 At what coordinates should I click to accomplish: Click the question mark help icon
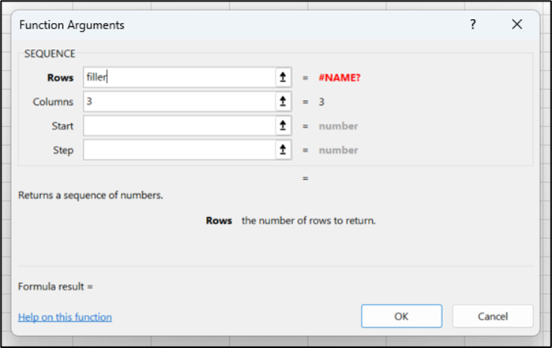(473, 24)
